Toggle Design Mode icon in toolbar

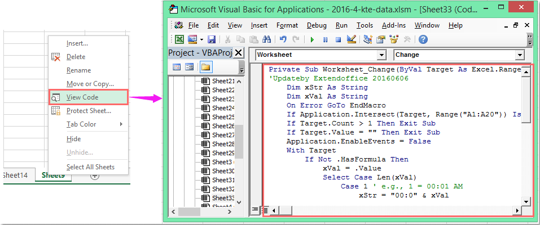(x=352, y=39)
